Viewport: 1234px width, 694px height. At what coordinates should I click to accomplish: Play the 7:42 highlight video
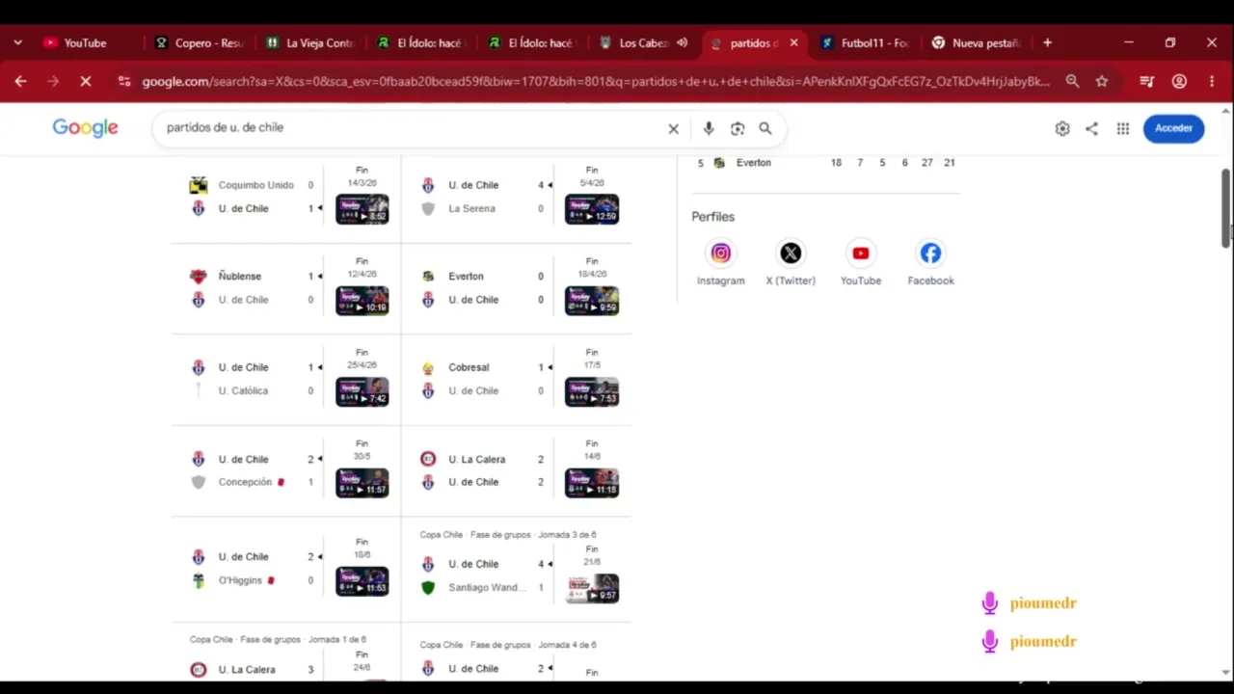362,391
